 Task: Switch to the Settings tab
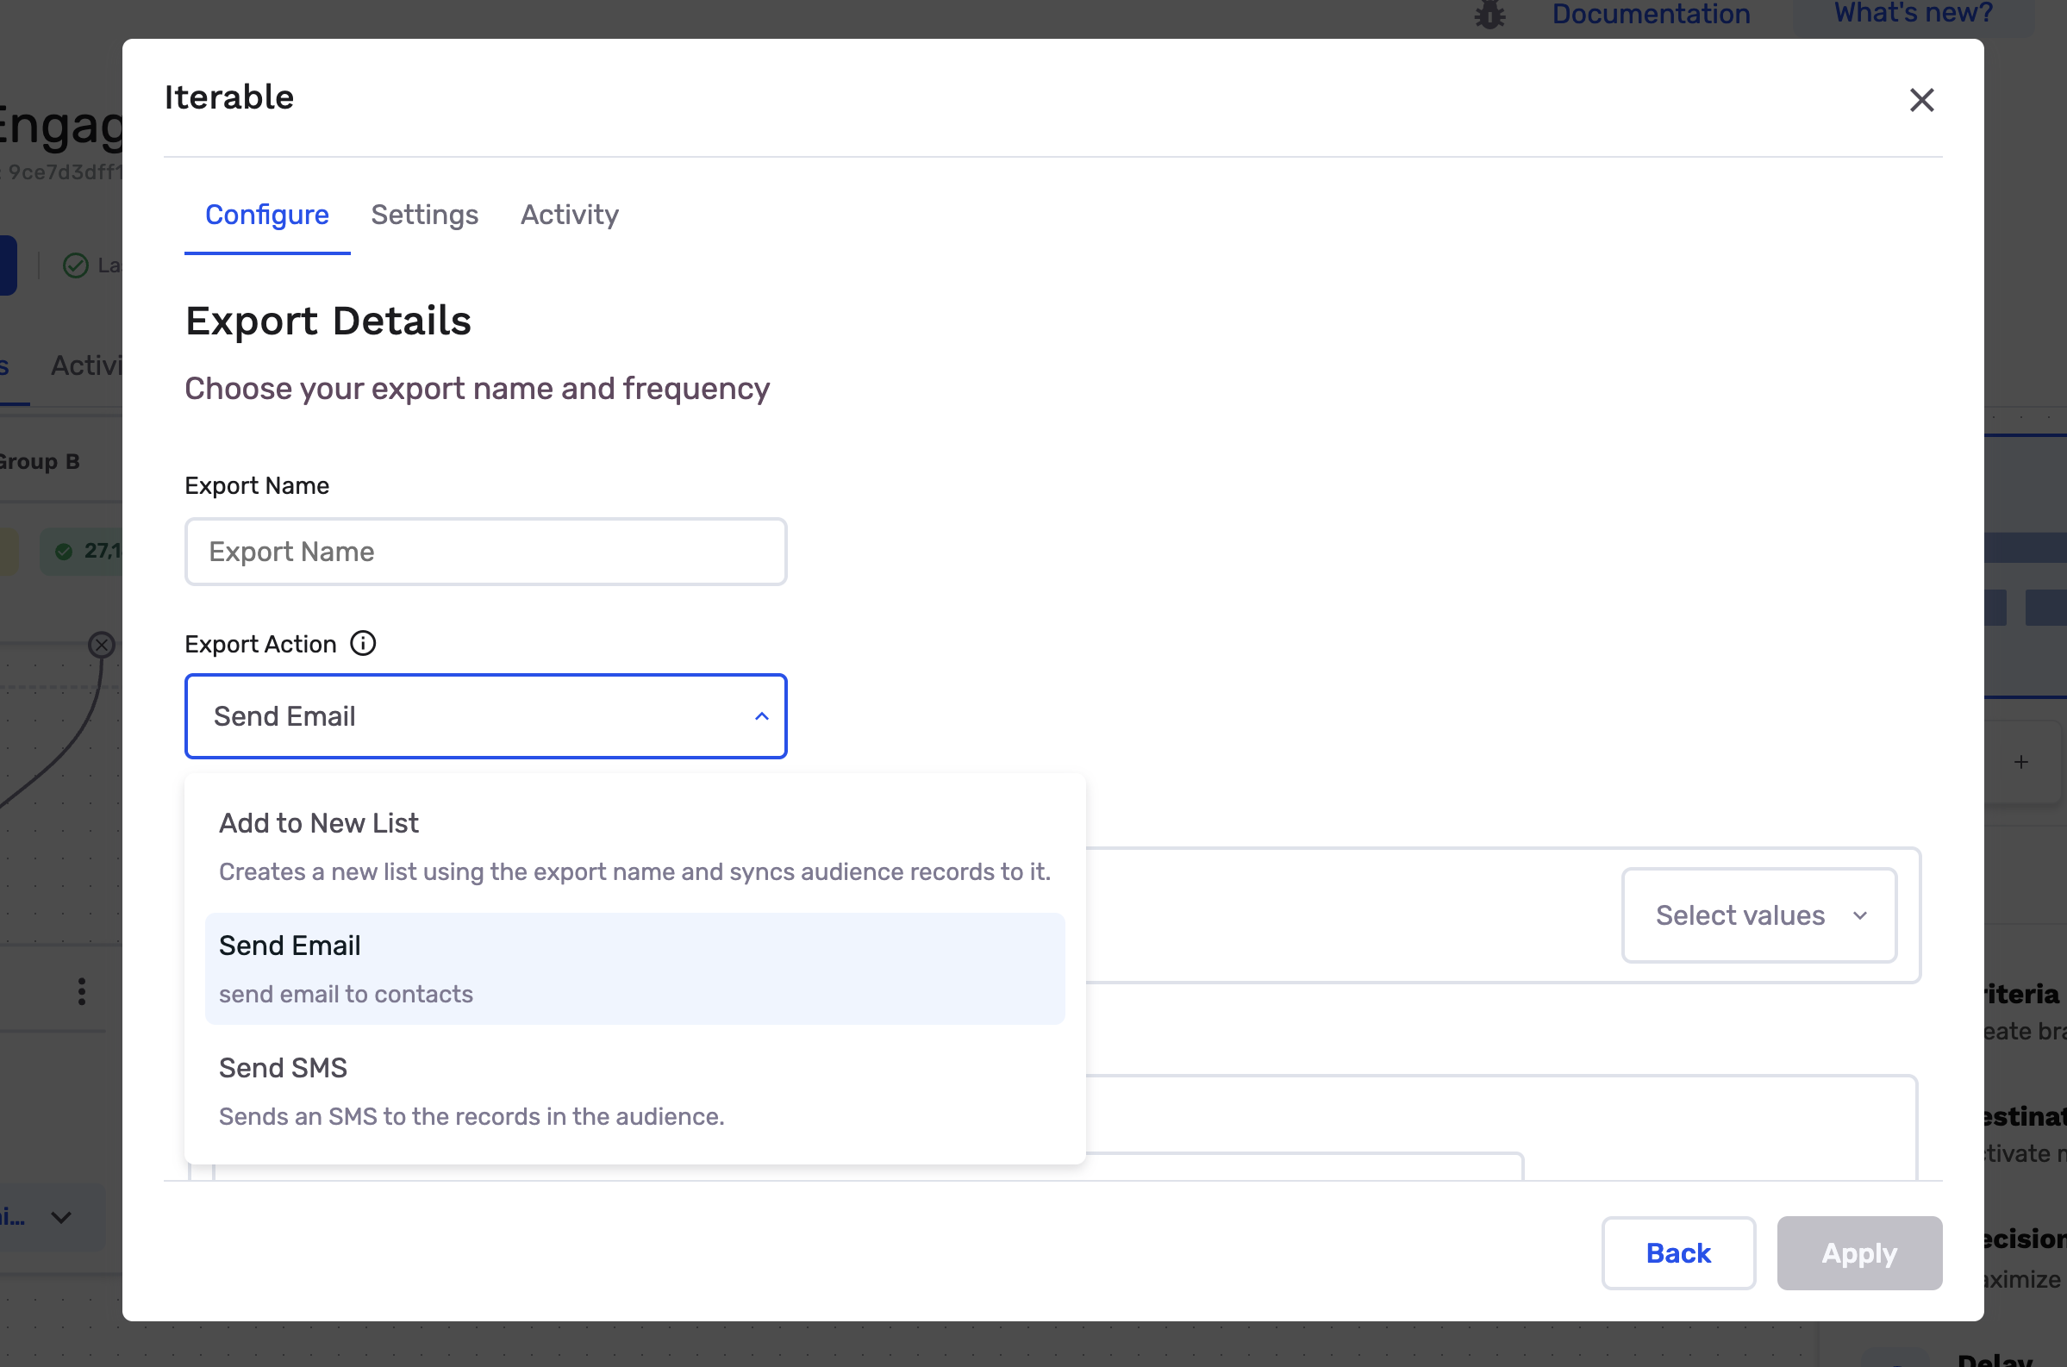pos(425,215)
